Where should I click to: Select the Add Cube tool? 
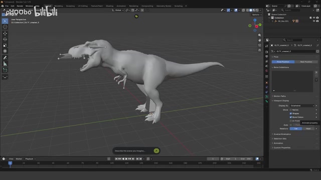(5, 70)
